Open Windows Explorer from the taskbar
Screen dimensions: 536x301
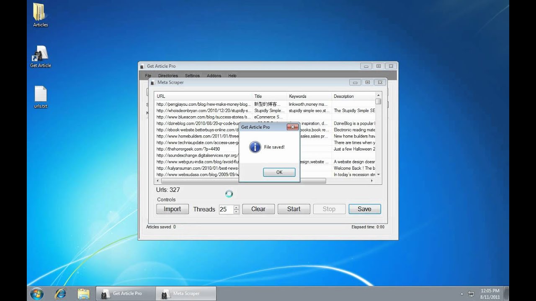pos(84,293)
